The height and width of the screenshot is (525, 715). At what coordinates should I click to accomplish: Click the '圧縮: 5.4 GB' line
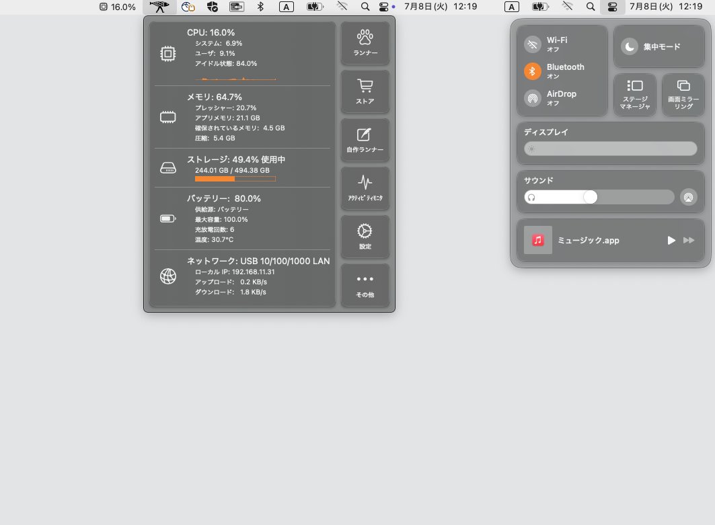tap(215, 138)
